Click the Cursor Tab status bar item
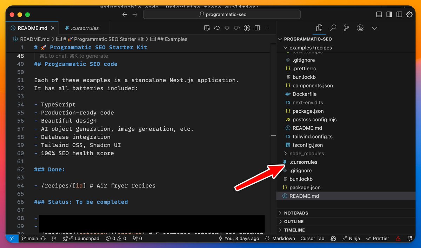The height and width of the screenshot is (248, 421). click(312, 239)
